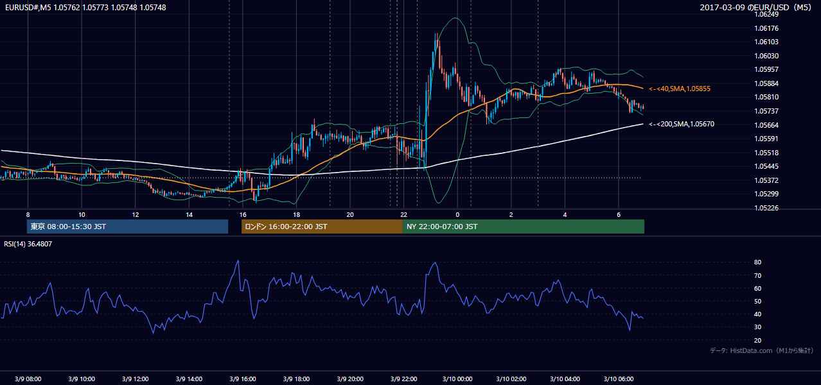Select the ロンドン 16:00-22:00 JST session bar

(322, 227)
